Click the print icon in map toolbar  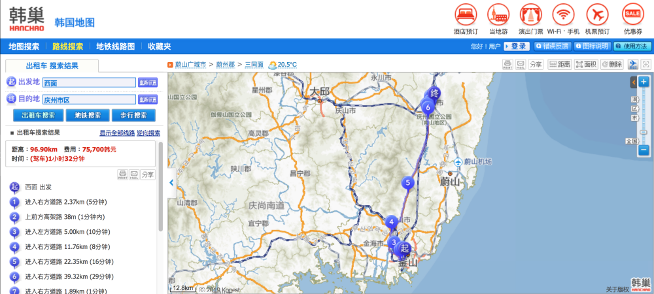(508, 64)
